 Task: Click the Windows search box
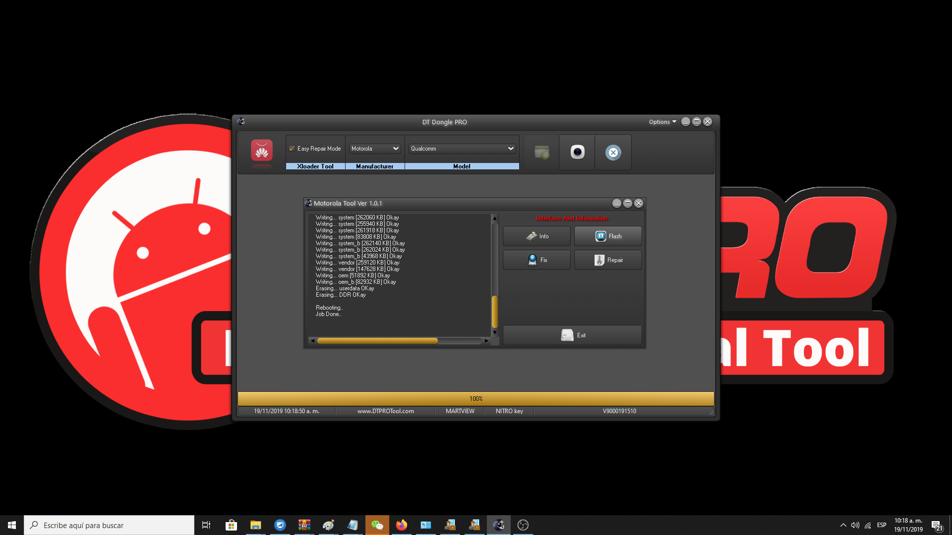(109, 525)
